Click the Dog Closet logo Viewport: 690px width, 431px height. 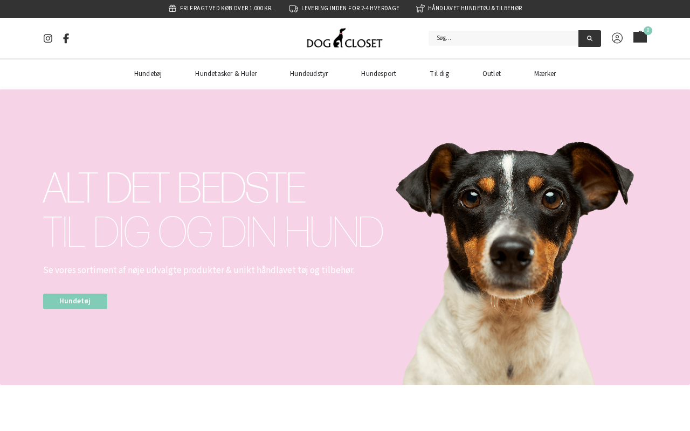(x=344, y=38)
